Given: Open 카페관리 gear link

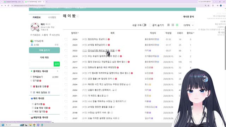Looking at the screenshot, I should pyautogui.click(x=35, y=35).
